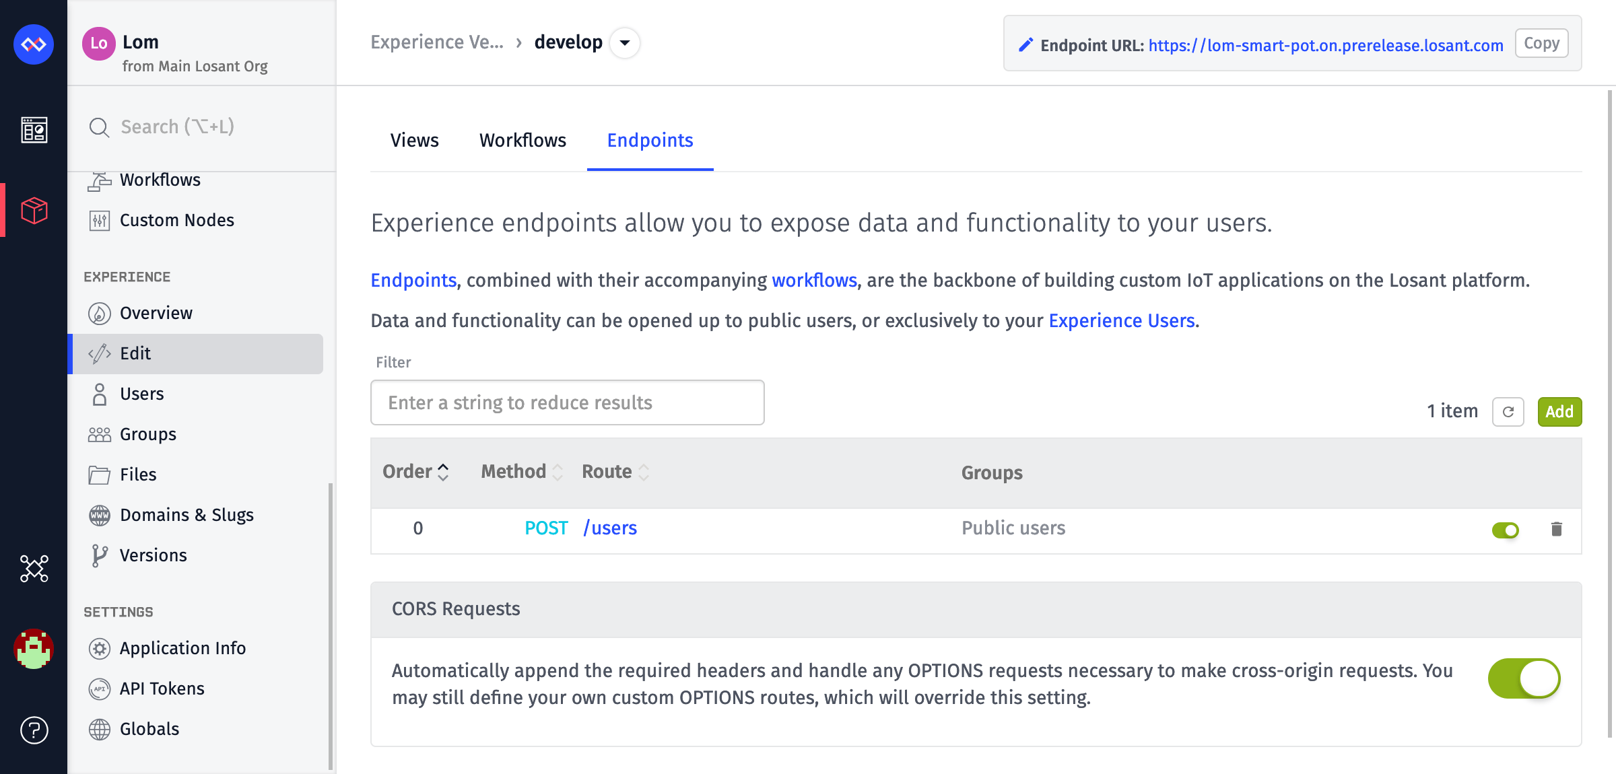Open the organizations network icon
The image size is (1616, 774).
click(34, 569)
